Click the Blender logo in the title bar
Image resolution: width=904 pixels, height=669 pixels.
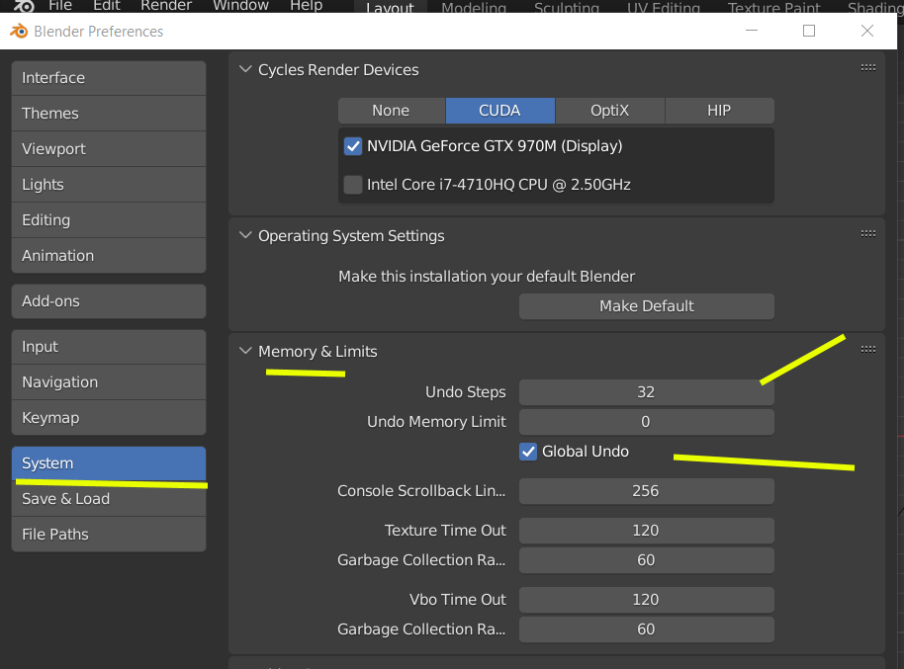click(x=19, y=31)
